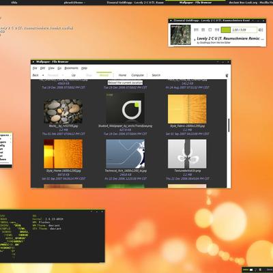This screenshot has height=273, width=273.
Task: Go to Home in the toolbar
Action: click(x=122, y=75)
